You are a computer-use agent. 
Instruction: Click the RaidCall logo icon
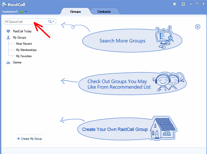pyautogui.click(x=4, y=4)
